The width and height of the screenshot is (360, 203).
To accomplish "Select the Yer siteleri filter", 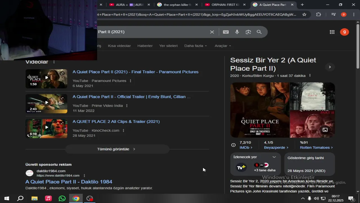I will [x=168, y=46].
